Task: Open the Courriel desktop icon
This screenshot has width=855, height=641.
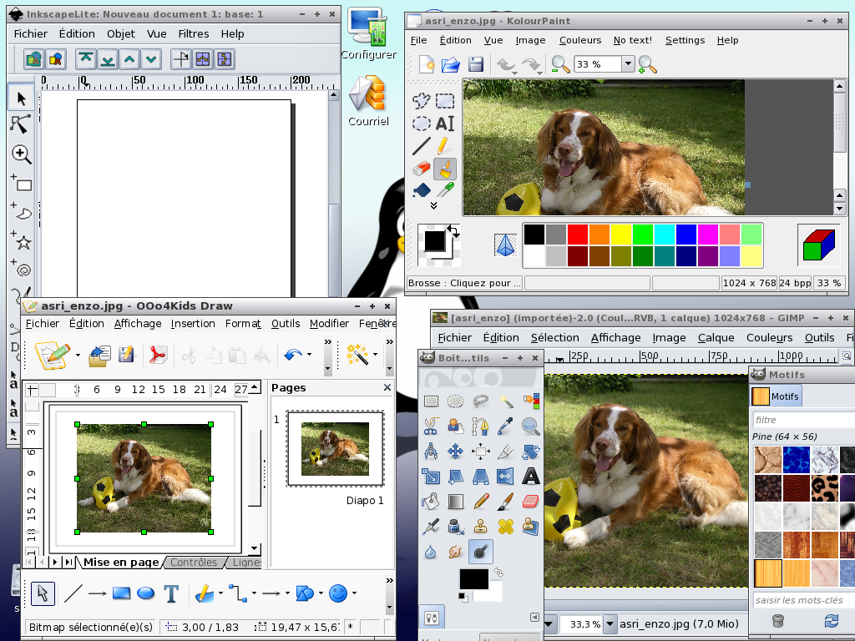Action: [x=368, y=101]
